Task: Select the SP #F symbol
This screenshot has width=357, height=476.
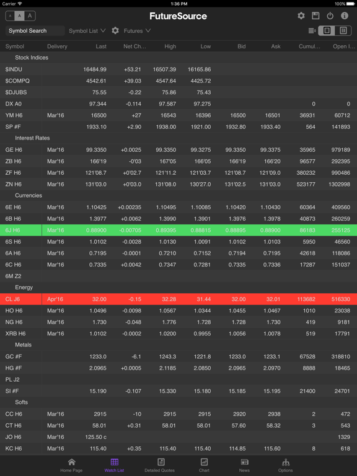Action: (13, 127)
